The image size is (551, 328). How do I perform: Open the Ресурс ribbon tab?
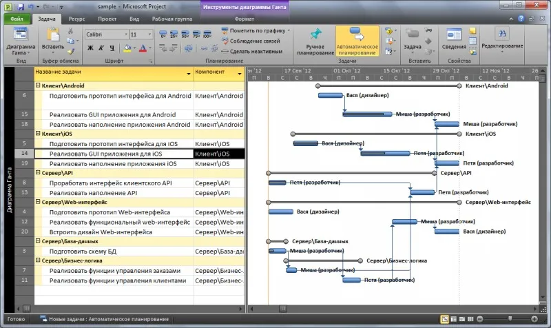[76, 19]
